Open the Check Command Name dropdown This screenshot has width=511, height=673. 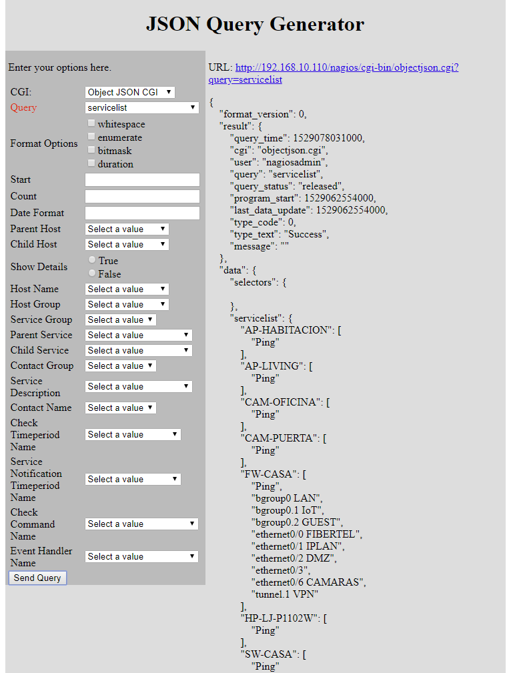point(141,524)
